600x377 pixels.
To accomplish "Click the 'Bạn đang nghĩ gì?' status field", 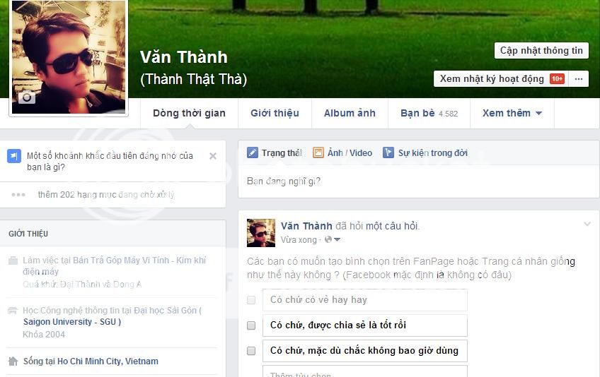I will [419, 181].
